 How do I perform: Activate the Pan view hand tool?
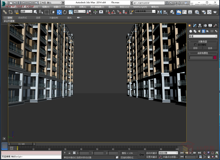[208, 157]
